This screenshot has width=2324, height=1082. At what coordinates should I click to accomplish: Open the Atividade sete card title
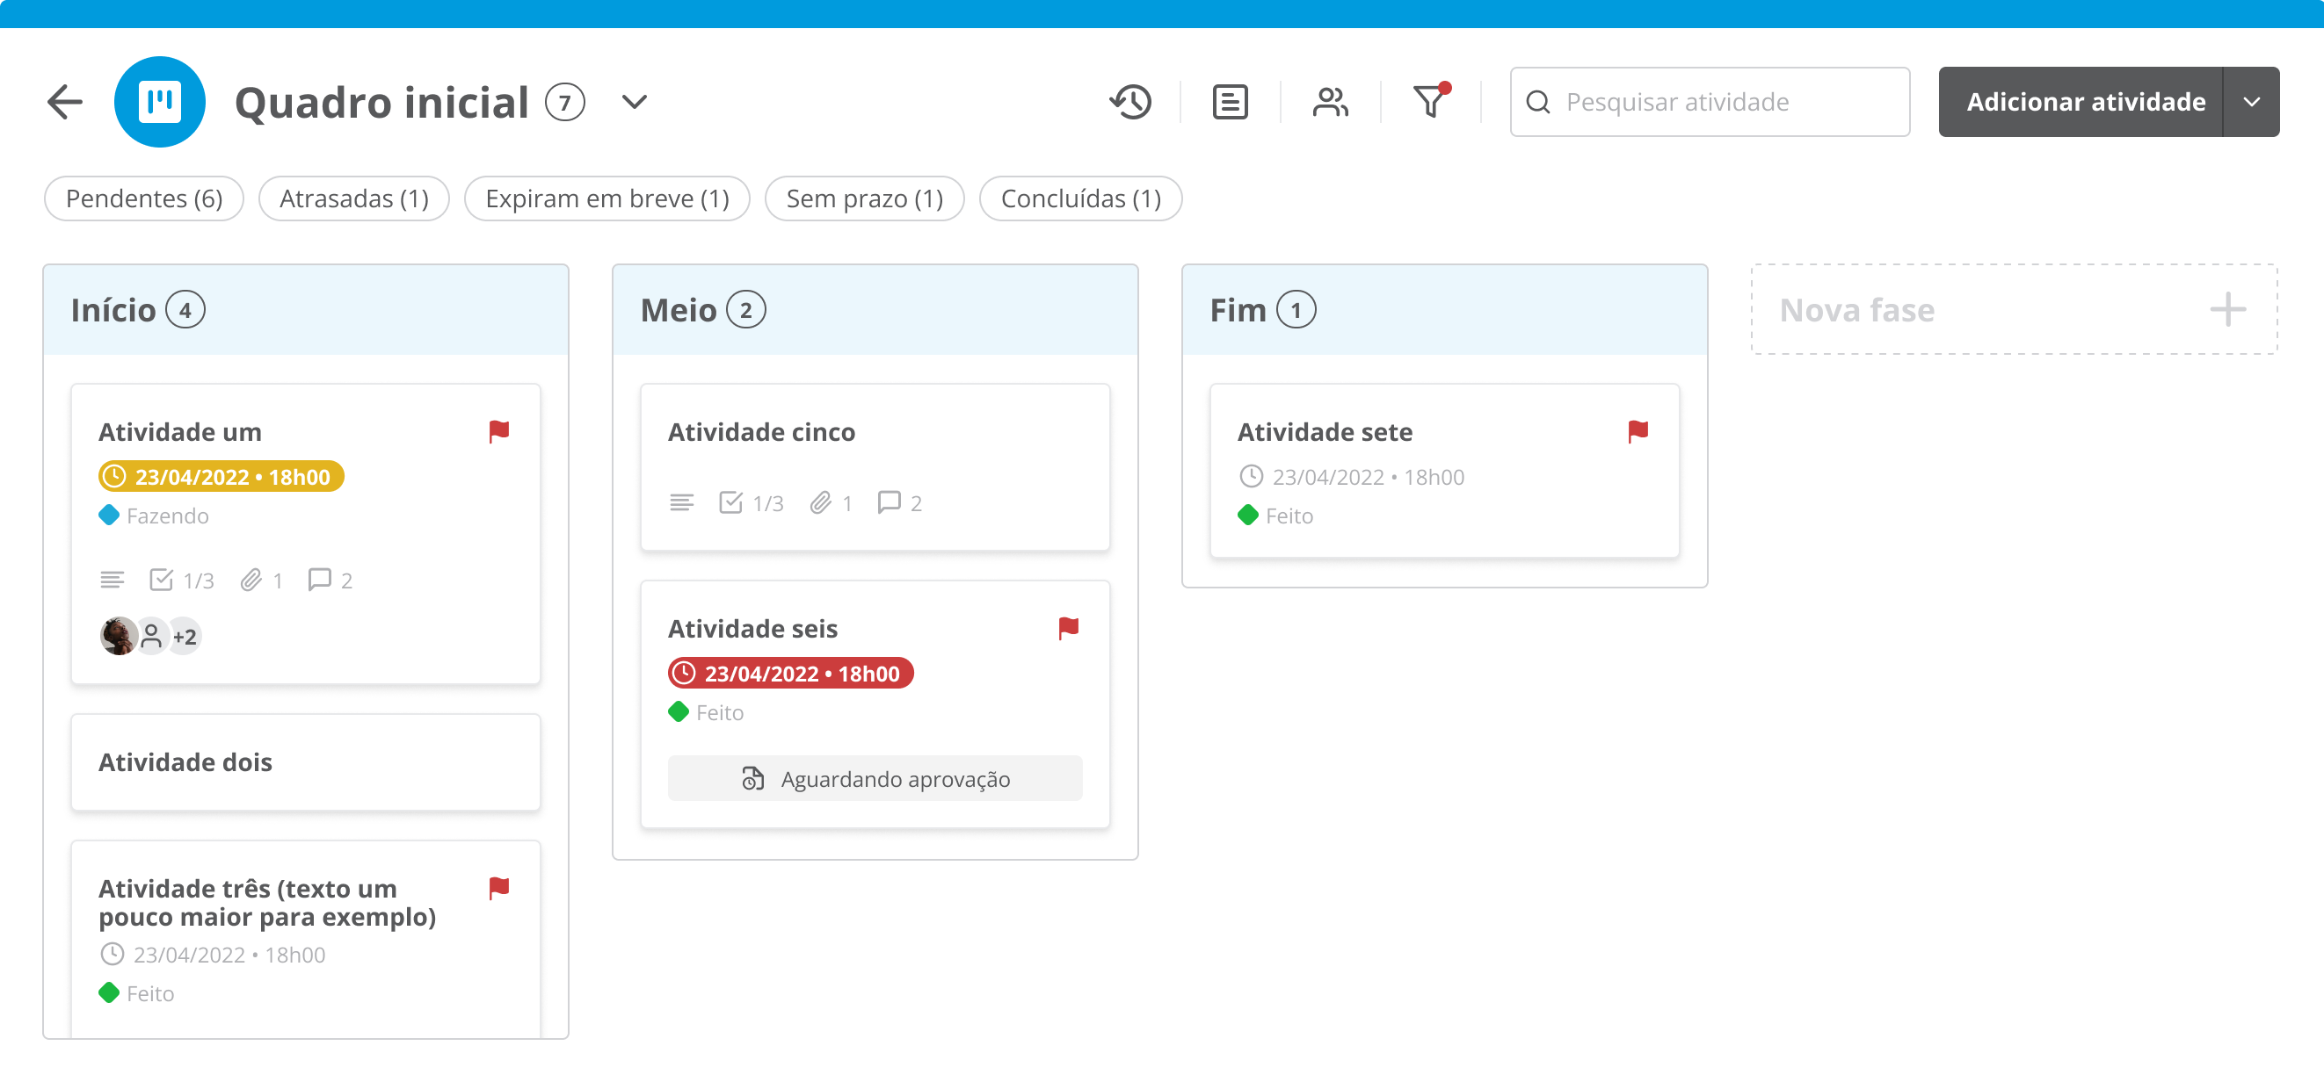1325,432
